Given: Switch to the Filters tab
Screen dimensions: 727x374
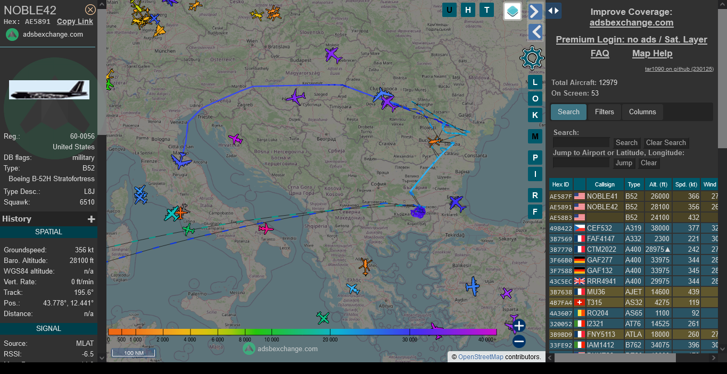Looking at the screenshot, I should 604,112.
